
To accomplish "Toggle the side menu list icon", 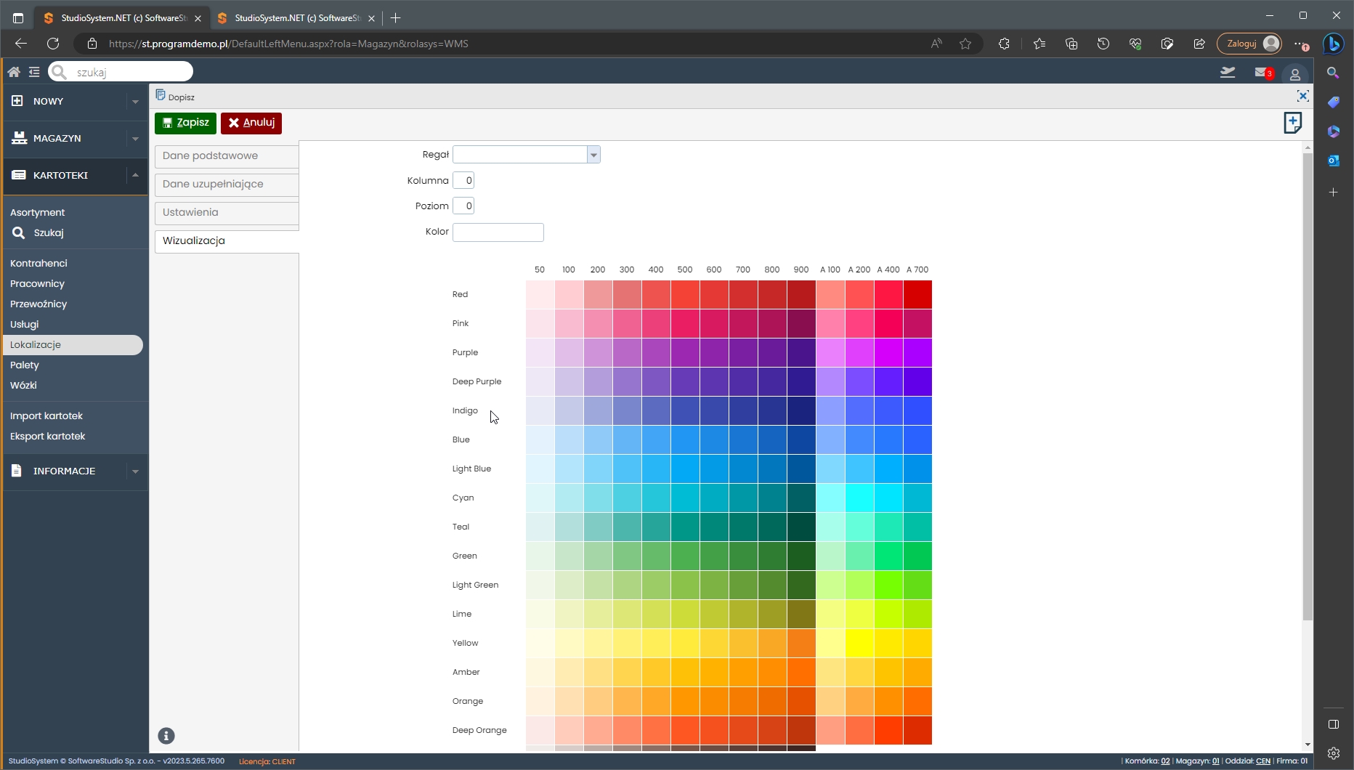I will click(34, 72).
